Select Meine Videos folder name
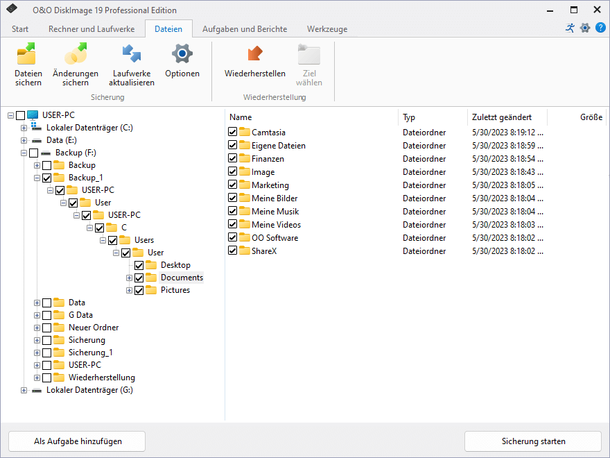This screenshot has height=458, width=610. (x=276, y=224)
